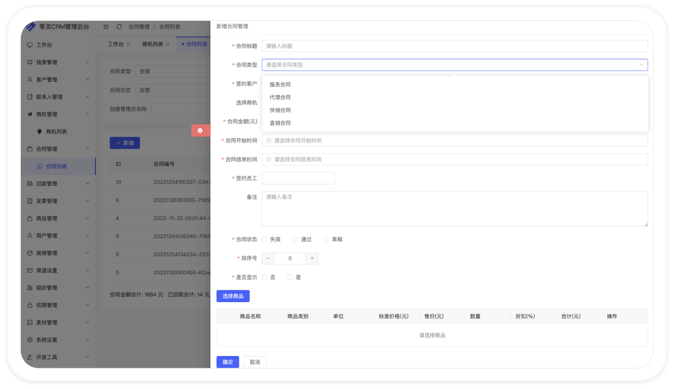The width and height of the screenshot is (674, 389).
Task: Collapse the 合同类型 dropdown in the form
Action: [x=641, y=65]
